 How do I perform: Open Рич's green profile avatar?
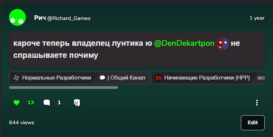17,17
